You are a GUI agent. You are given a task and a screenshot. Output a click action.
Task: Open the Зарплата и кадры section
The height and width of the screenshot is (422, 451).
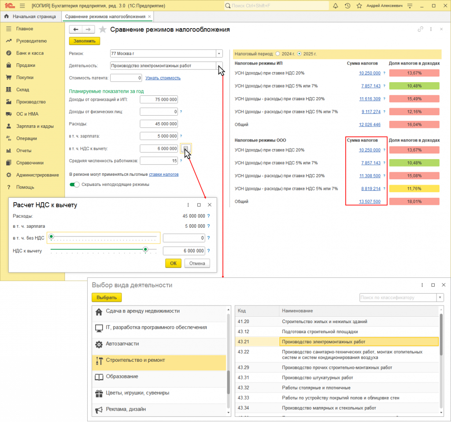coord(35,126)
